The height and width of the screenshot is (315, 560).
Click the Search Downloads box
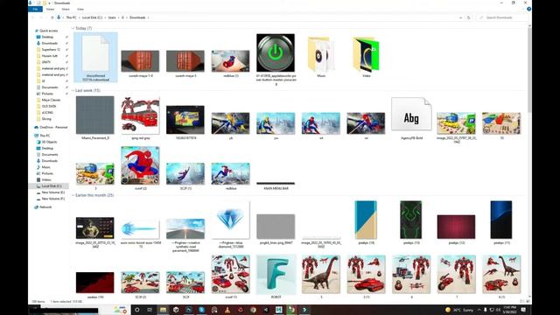coord(503,17)
